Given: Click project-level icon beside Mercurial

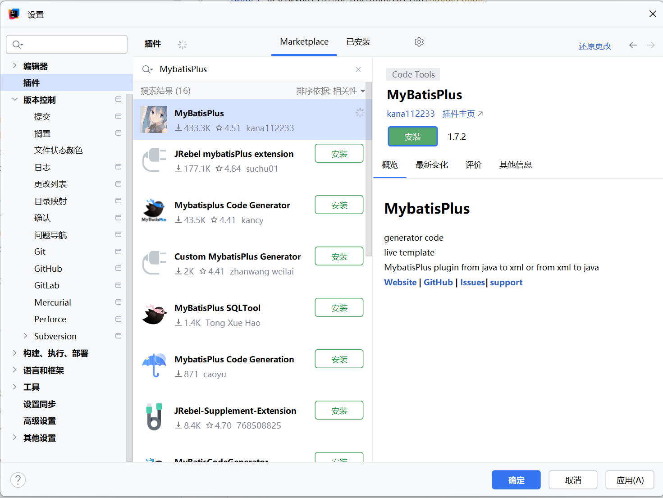Looking at the screenshot, I should 119,302.
